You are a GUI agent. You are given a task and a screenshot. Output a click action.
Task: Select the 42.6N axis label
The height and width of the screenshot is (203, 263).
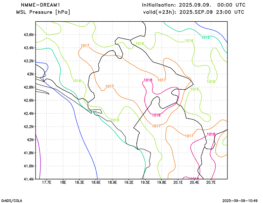pos(29,100)
